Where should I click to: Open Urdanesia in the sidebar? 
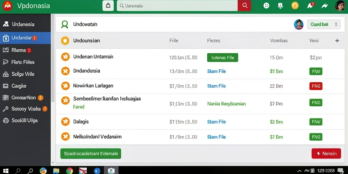pos(25,24)
